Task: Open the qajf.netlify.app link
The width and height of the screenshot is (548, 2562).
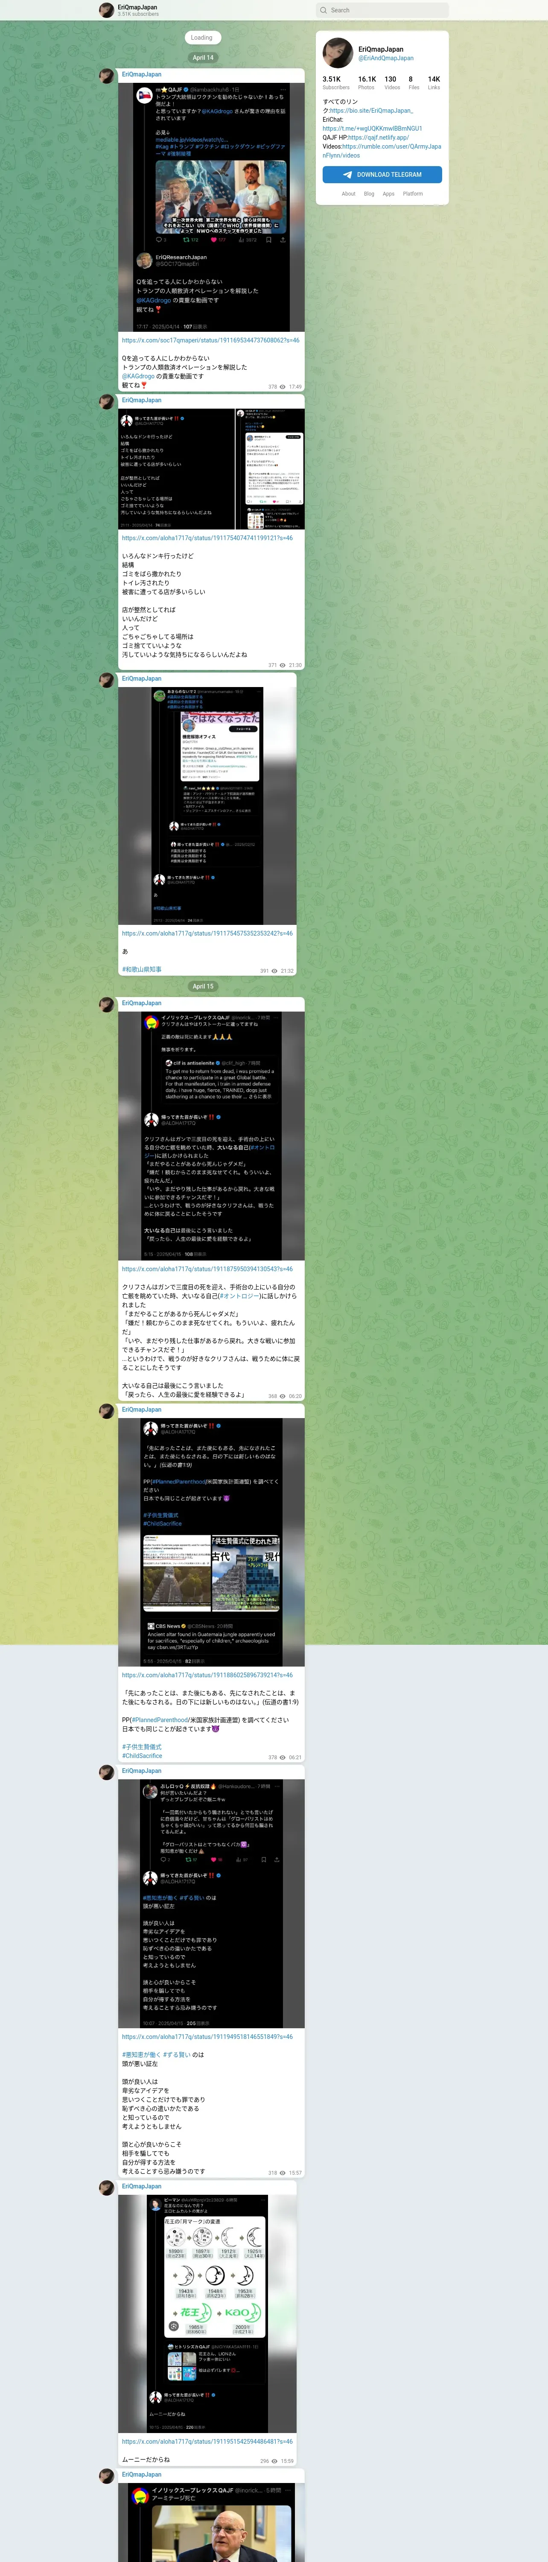Action: point(378,137)
